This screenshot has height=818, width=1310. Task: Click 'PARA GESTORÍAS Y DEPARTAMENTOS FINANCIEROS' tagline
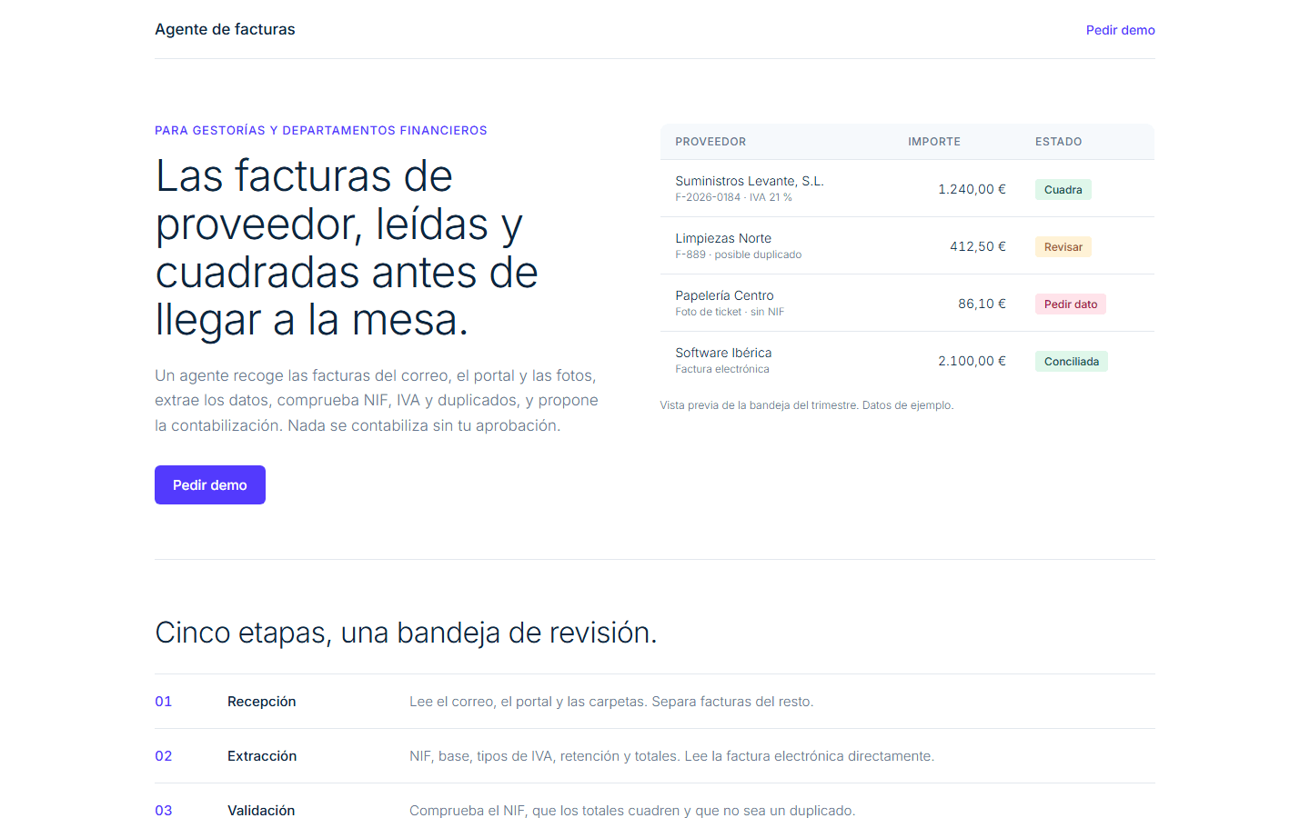pos(321,131)
